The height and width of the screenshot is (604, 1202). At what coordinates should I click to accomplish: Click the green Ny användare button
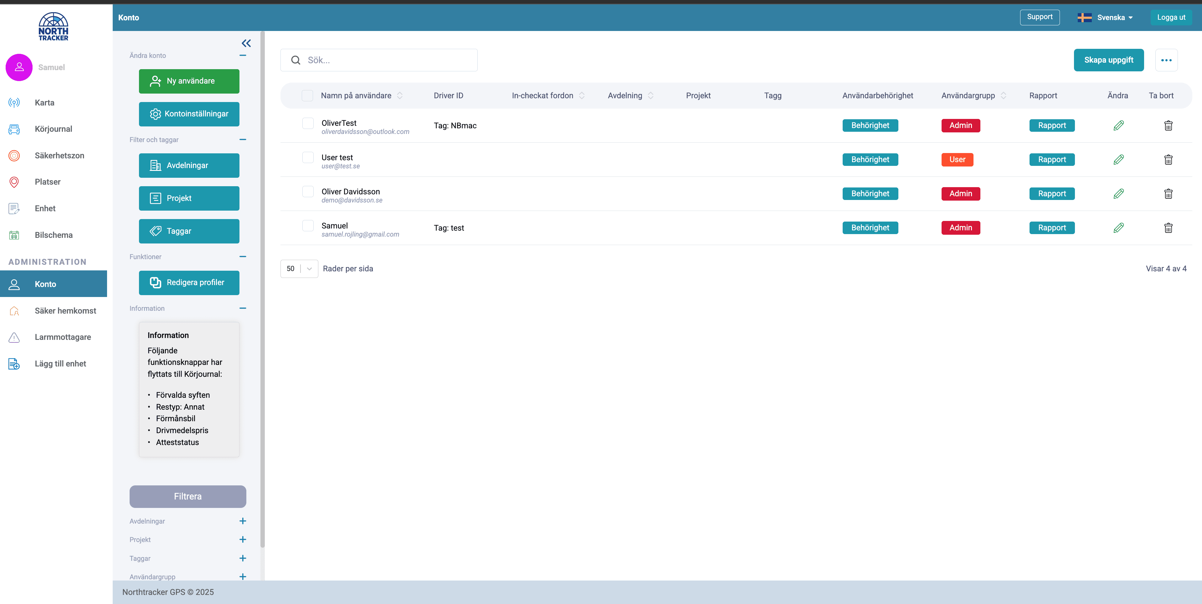(189, 81)
